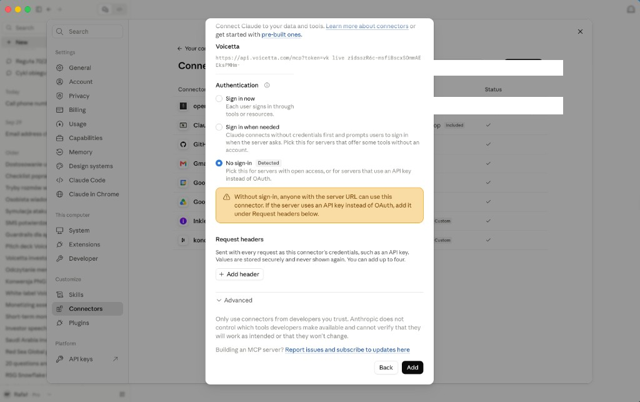640x402 pixels.
Task: Click the Google Drive connector icon
Action: point(183,201)
